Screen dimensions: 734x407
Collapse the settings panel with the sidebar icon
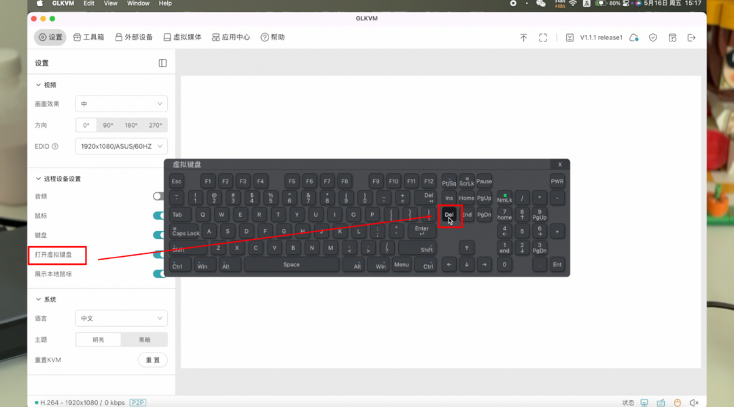pos(162,63)
